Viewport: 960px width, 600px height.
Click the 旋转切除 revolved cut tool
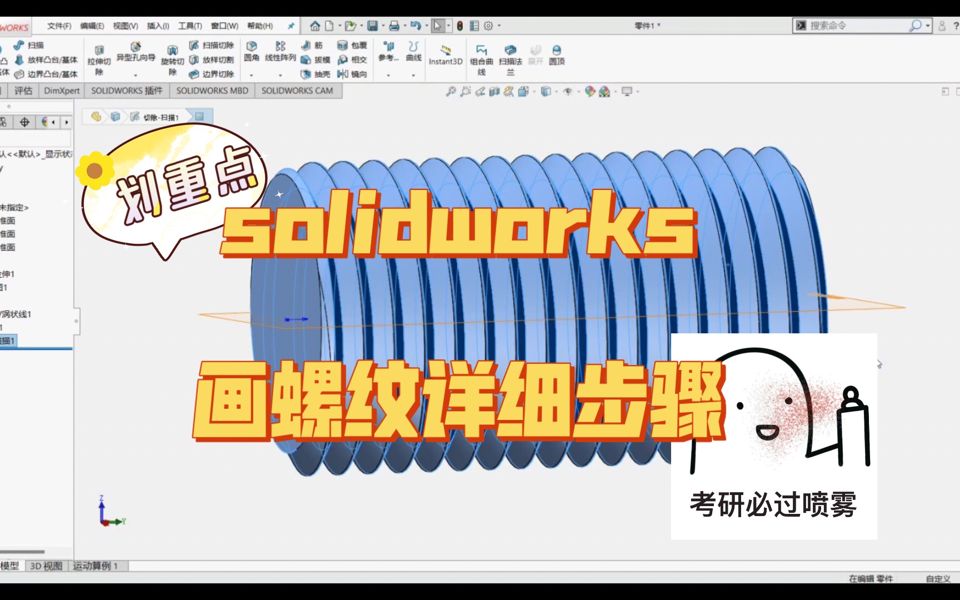tap(172, 60)
